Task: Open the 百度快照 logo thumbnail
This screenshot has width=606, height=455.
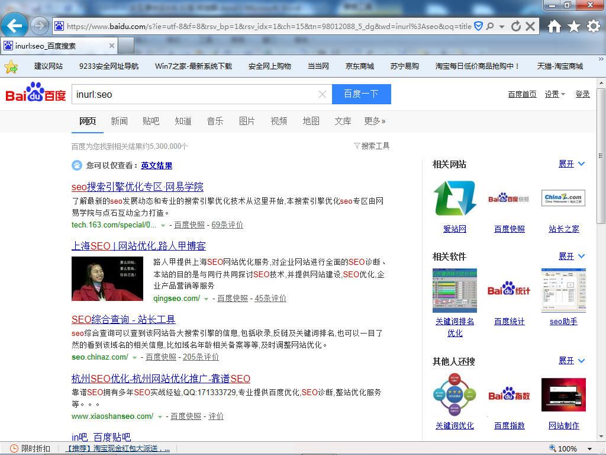Action: pyautogui.click(x=509, y=198)
